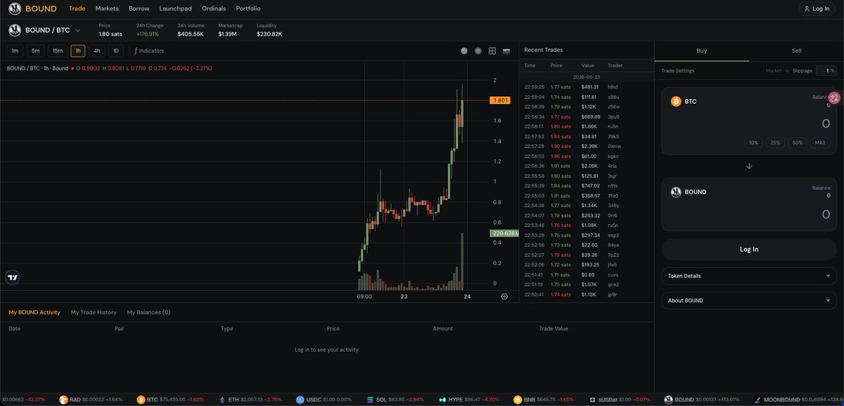The image size is (844, 406).
Task: Open chart settings gear icon
Action: click(464, 51)
